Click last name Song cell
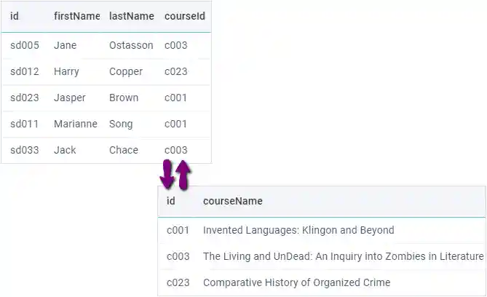Screen dimensions: 487x297 [x=121, y=124]
